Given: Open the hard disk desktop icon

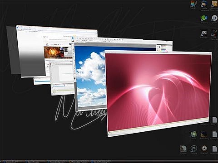Looking at the screenshot, I should 183,149.
